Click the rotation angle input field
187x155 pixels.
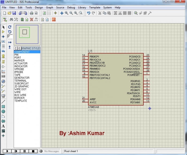(x=10, y=36)
